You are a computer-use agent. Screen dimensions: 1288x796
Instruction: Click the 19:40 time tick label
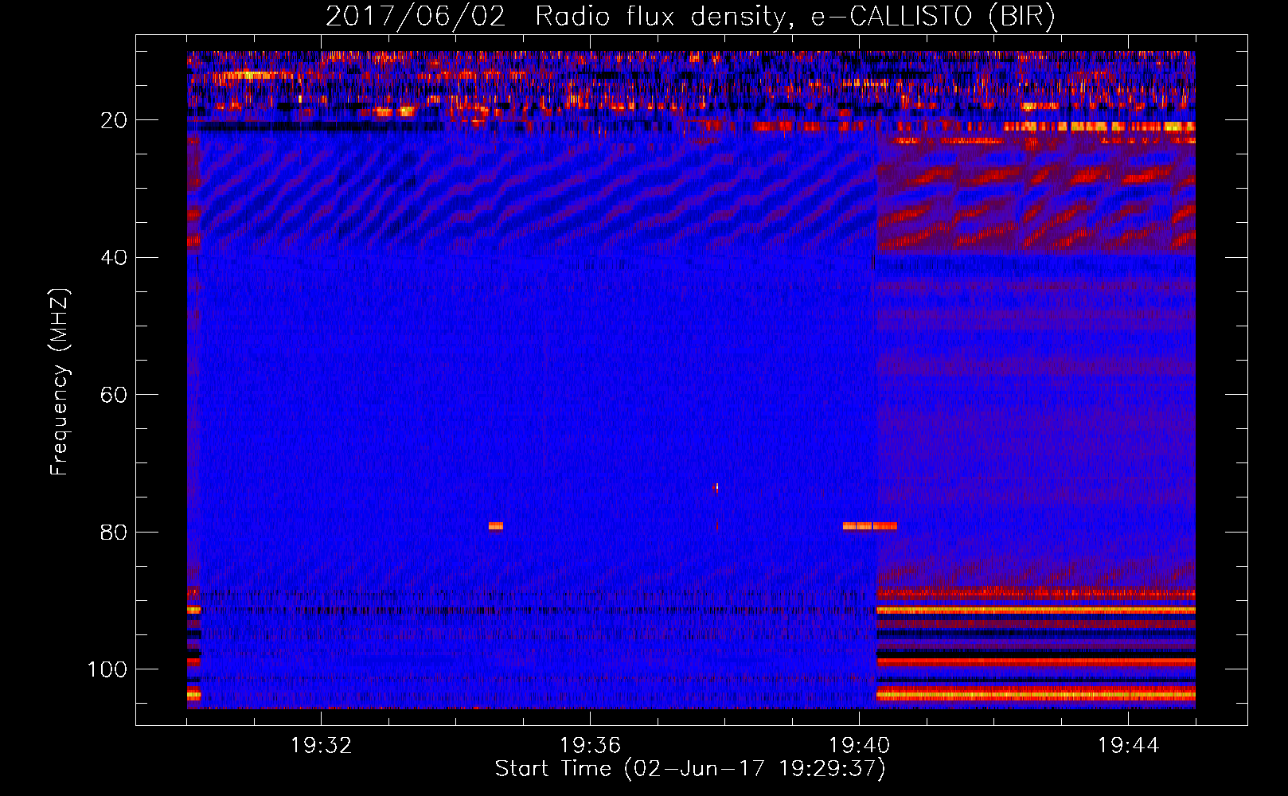pos(859,746)
